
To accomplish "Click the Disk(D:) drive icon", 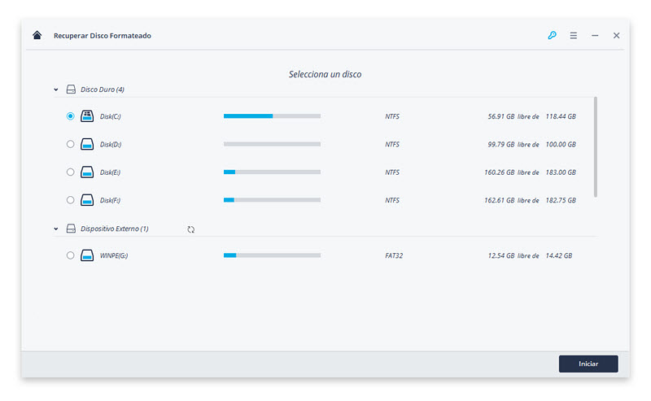I will 87,144.
